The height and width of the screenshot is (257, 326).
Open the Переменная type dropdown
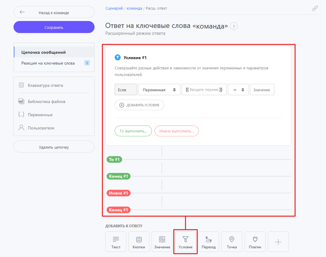159,90
